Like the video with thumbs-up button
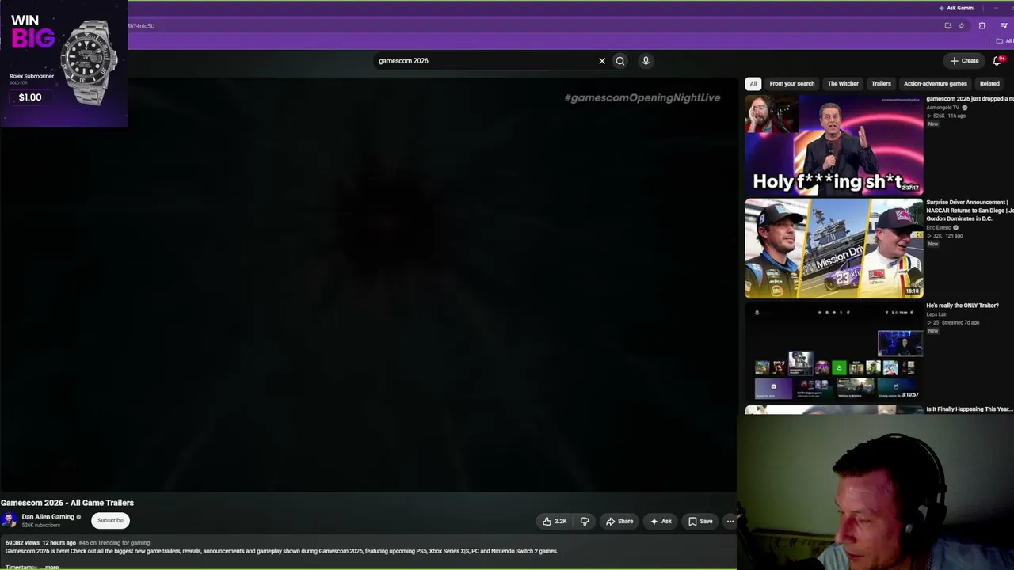Image resolution: width=1014 pixels, height=570 pixels. tap(555, 521)
